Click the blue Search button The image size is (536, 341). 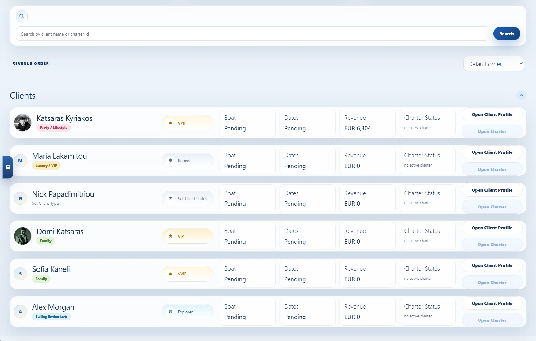tap(507, 34)
